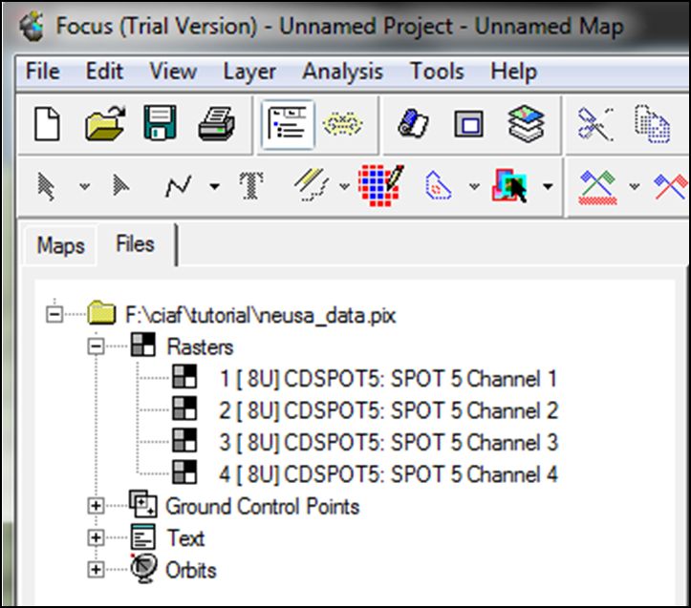Click the blue rolled paper icon
This screenshot has width=691, height=608.
[413, 123]
